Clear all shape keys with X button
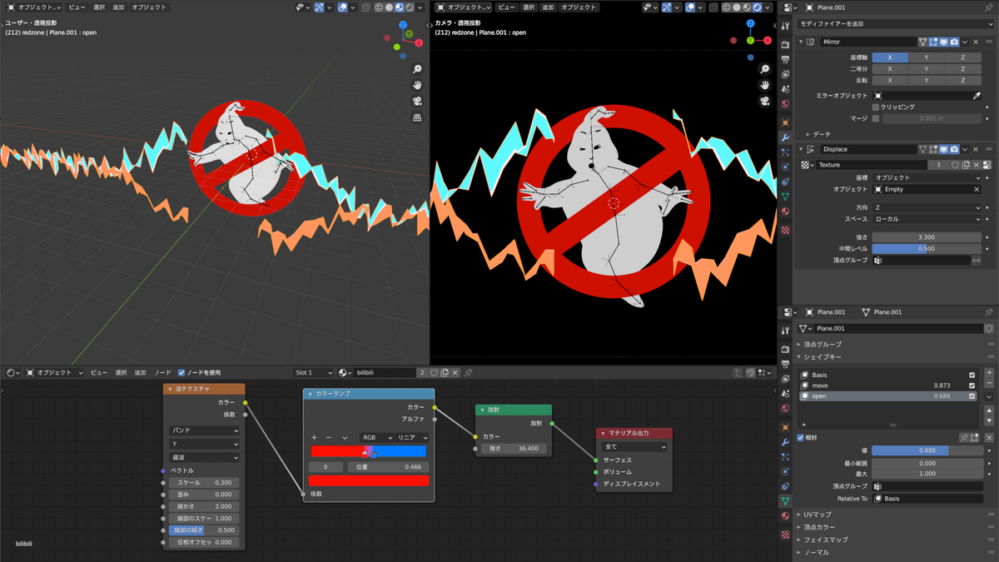999x562 pixels. (989, 437)
